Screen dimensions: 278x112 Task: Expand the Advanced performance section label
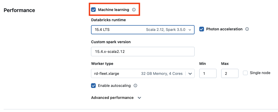[112, 98]
